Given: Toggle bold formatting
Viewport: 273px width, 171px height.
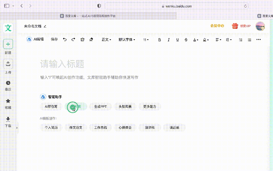Looking at the screenshot, I should [x=159, y=40].
